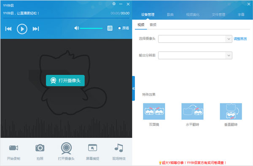Apply the 双面镜 effect thumbnail
This screenshot has height=166, width=253.
pyautogui.click(x=154, y=112)
